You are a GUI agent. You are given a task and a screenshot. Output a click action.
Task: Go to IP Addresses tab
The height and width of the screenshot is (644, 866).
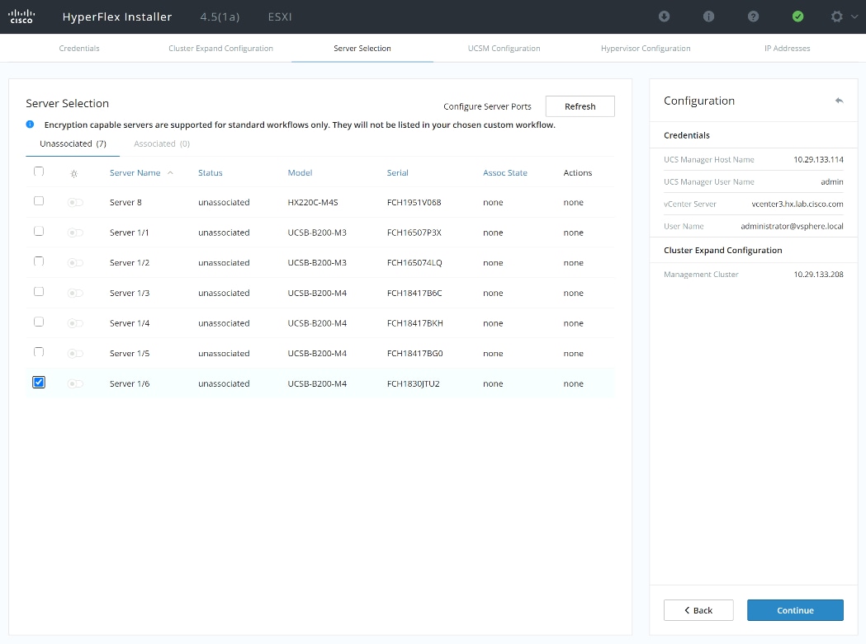(x=787, y=48)
